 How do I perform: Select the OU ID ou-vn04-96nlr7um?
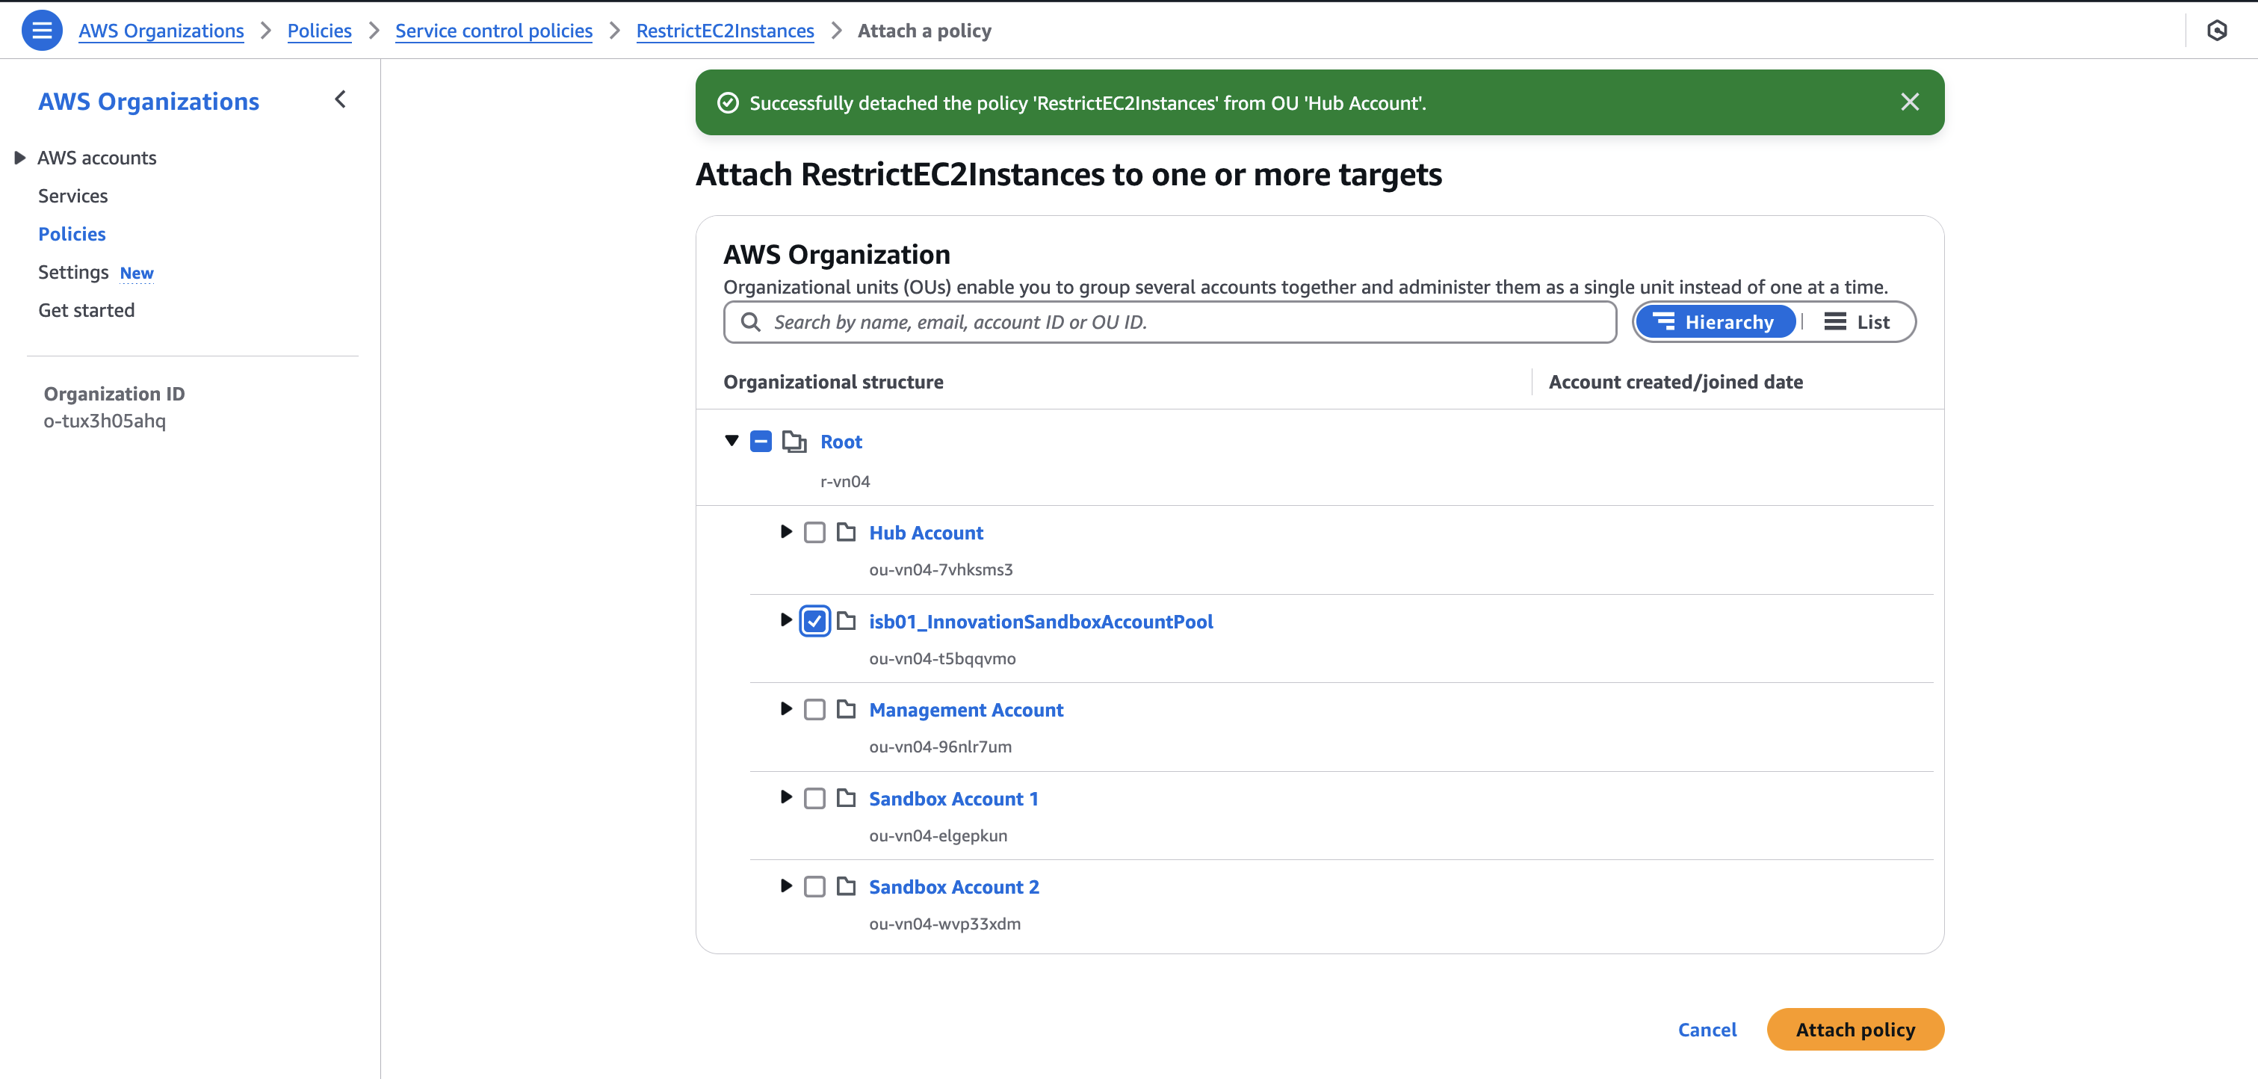(940, 746)
